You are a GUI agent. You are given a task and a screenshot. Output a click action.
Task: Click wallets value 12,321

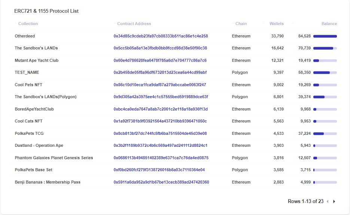coord(277,60)
